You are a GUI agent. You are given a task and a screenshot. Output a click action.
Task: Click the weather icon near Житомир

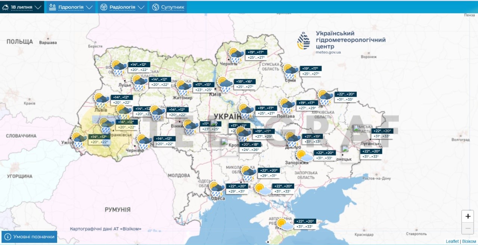click(184, 88)
